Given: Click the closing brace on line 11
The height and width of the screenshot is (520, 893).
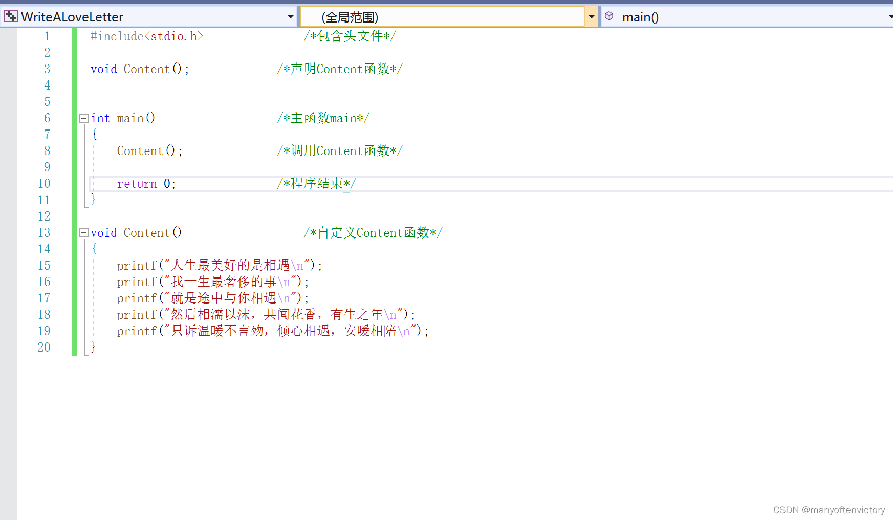Looking at the screenshot, I should 93,200.
